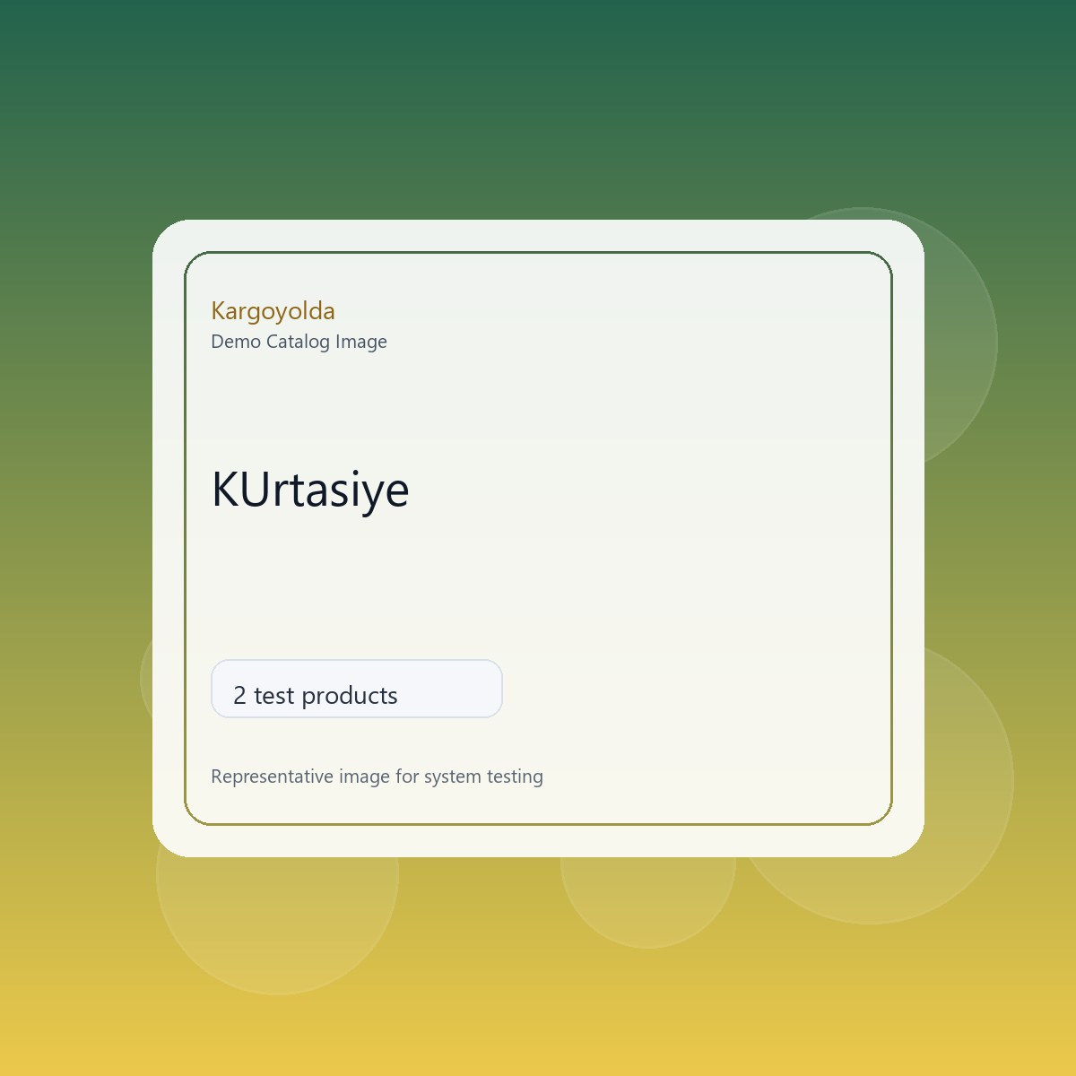Click the Kargoyolda brand name
Image resolution: width=1076 pixels, height=1076 pixels.
273,311
